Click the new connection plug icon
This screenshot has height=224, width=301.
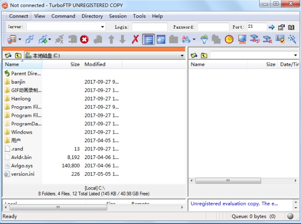click(43, 40)
